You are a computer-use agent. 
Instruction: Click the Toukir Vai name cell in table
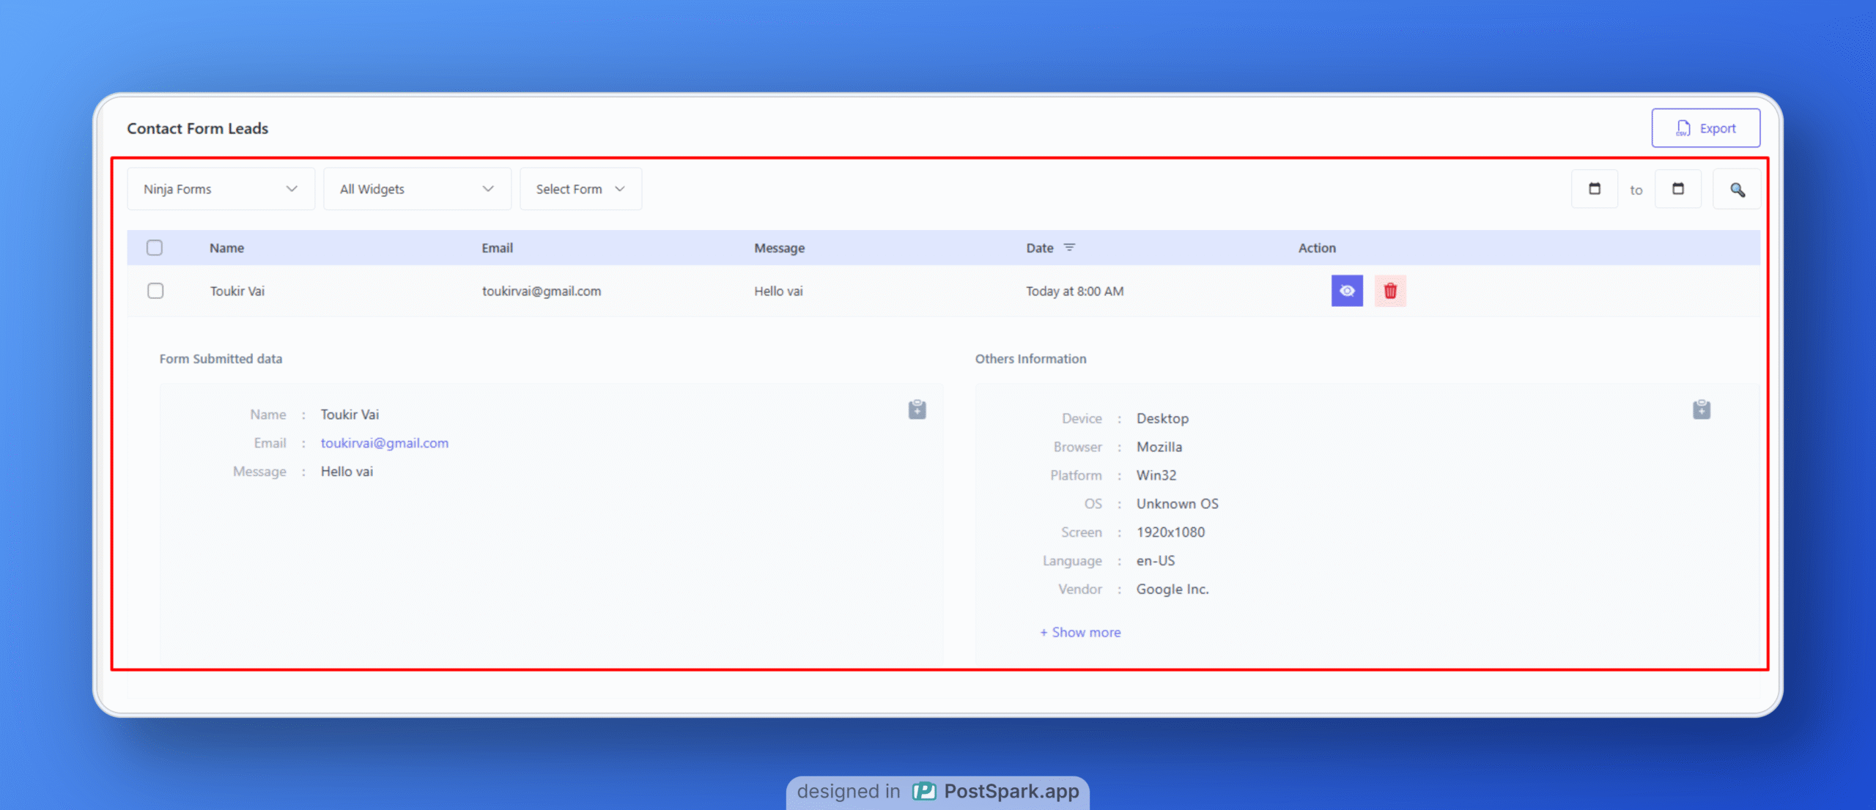[237, 291]
